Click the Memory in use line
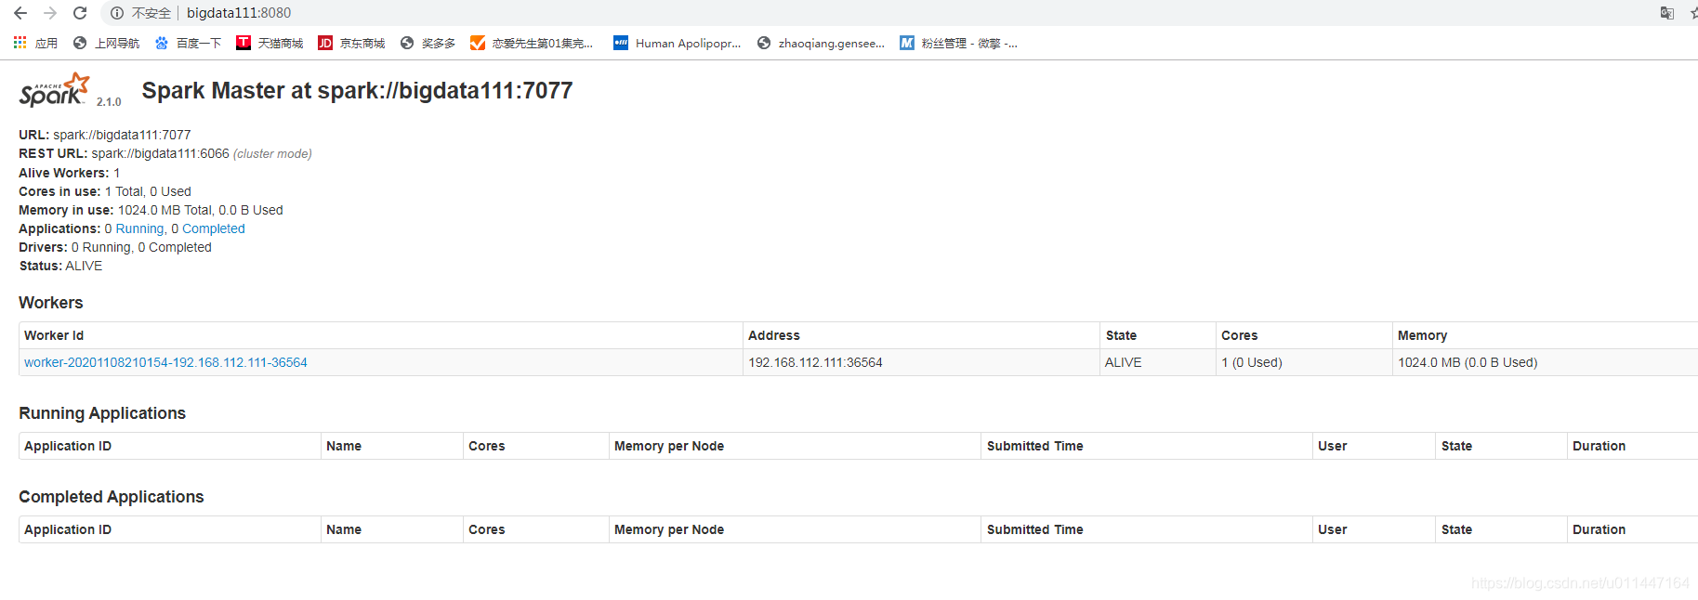The image size is (1698, 600). point(151,210)
